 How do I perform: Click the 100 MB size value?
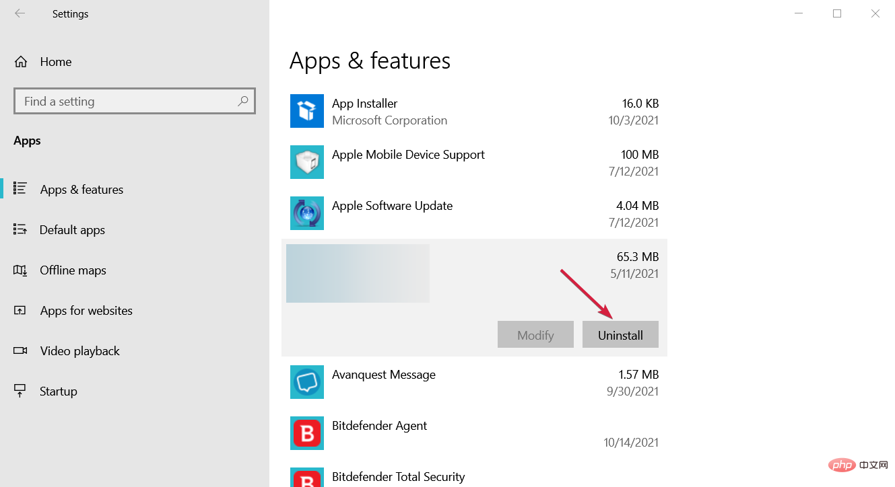(x=639, y=155)
